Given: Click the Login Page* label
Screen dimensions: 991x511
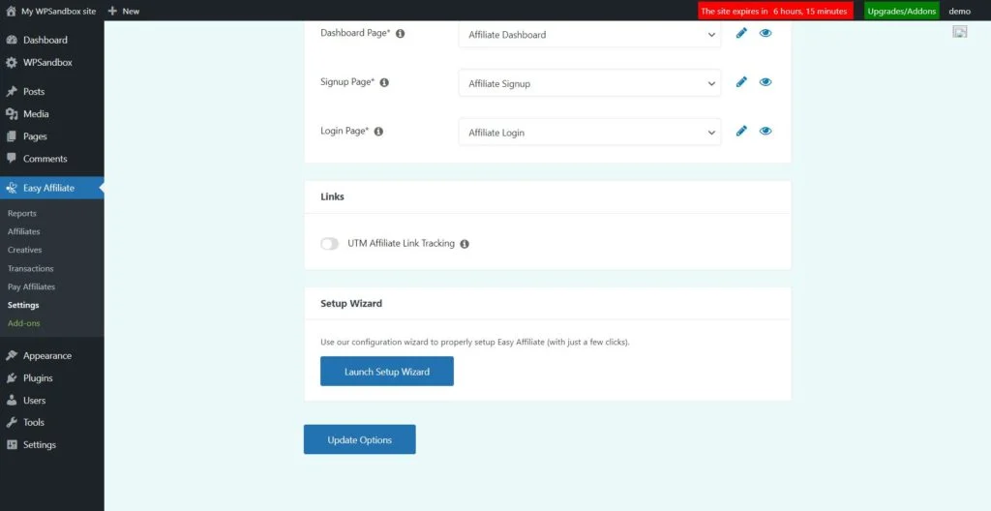Looking at the screenshot, I should tap(345, 131).
